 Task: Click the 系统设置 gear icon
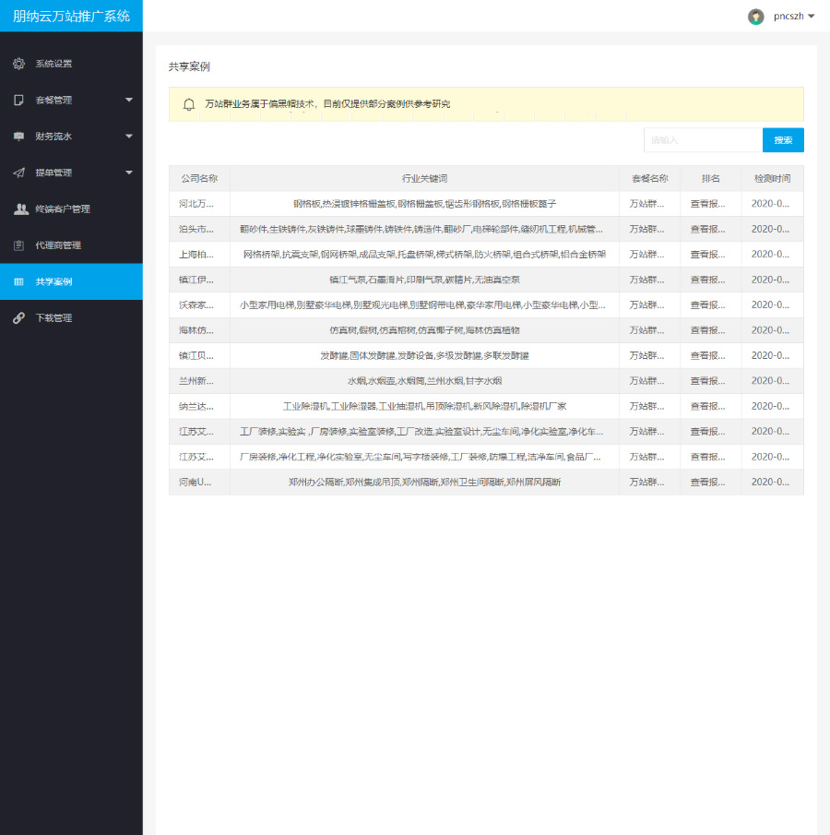point(18,64)
